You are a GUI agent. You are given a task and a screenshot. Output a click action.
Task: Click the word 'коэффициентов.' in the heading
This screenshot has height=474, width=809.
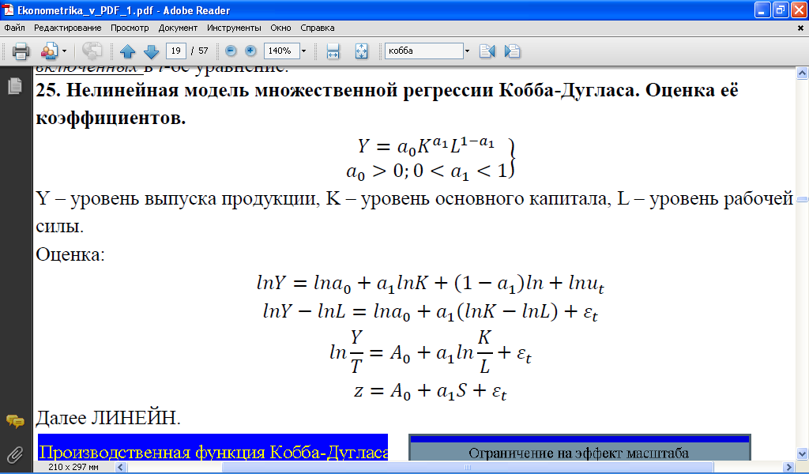click(111, 118)
